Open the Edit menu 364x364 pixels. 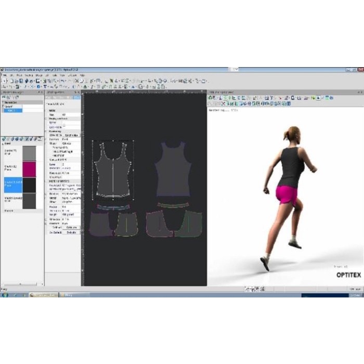(12, 75)
